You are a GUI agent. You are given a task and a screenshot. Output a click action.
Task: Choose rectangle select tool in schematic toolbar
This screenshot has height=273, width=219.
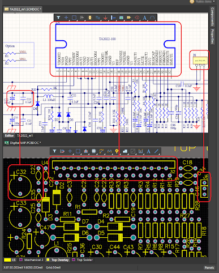[x=74, y=18]
